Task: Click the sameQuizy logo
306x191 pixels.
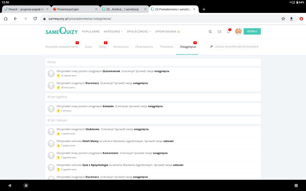Action: click(x=62, y=31)
